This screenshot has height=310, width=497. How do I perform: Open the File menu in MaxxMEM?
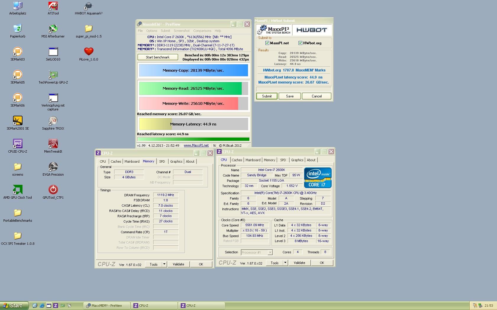(x=140, y=31)
